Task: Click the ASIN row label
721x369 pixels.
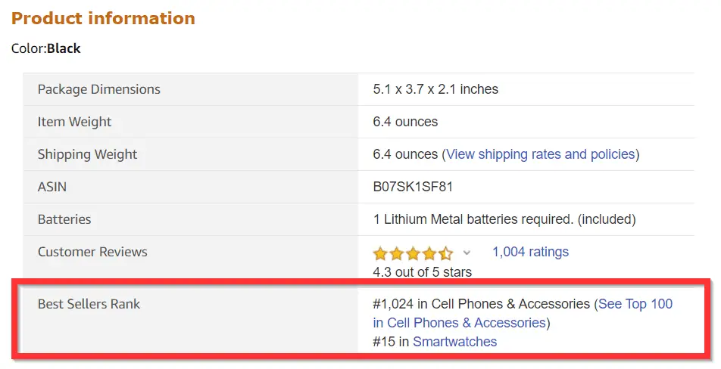Action: tap(52, 187)
